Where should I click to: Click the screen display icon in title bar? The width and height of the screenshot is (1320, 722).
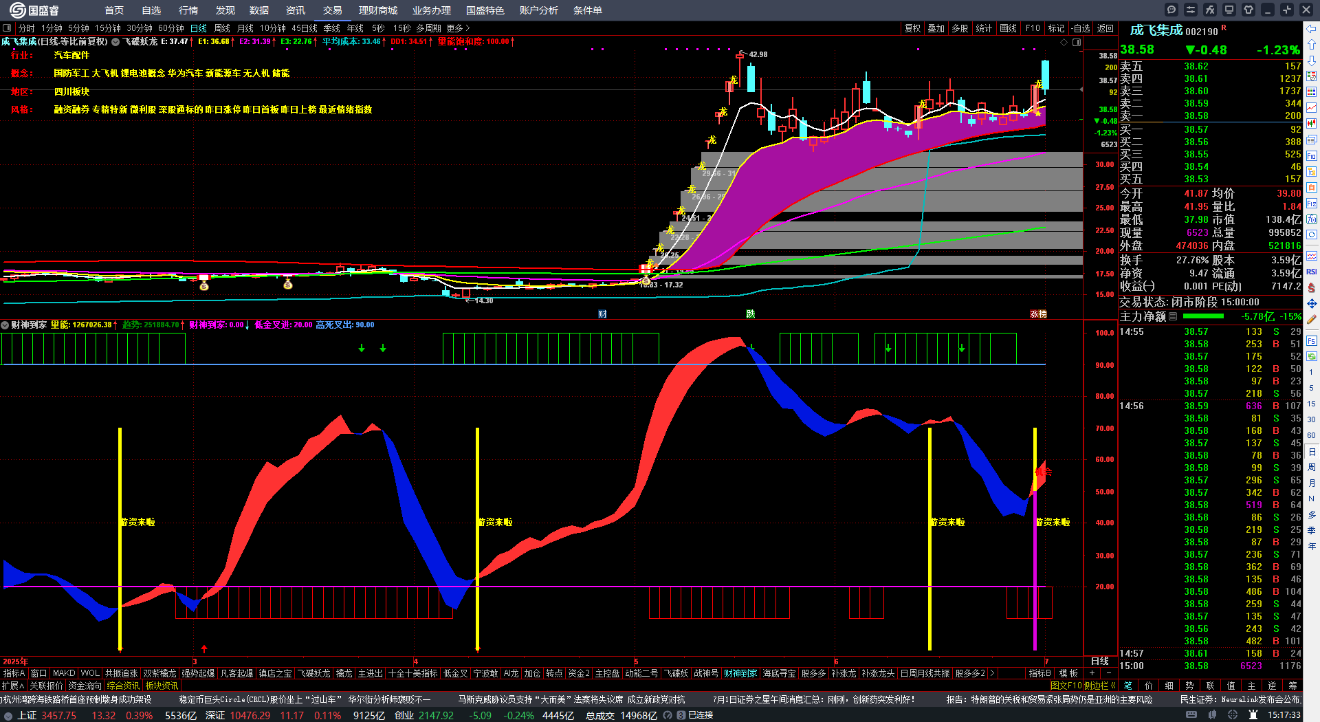pos(1229,10)
